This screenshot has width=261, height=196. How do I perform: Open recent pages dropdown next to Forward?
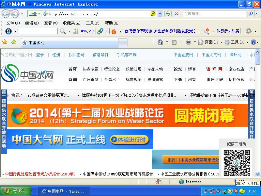22,14
